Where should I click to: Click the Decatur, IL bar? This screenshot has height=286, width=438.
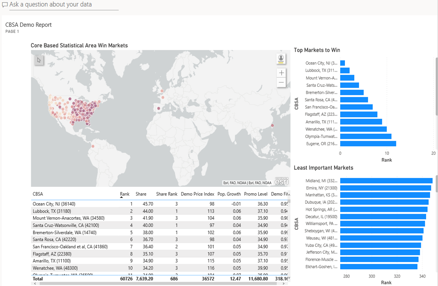(383, 216)
